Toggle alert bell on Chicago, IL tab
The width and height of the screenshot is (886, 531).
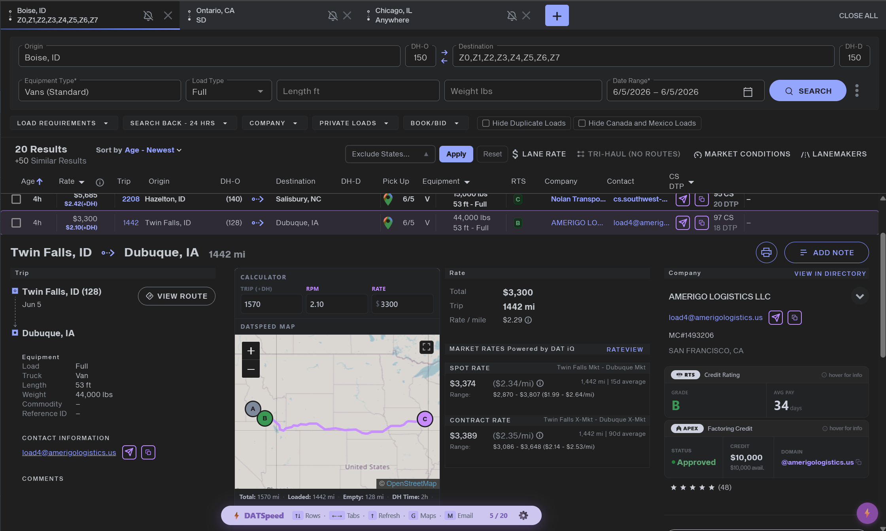[x=512, y=15]
